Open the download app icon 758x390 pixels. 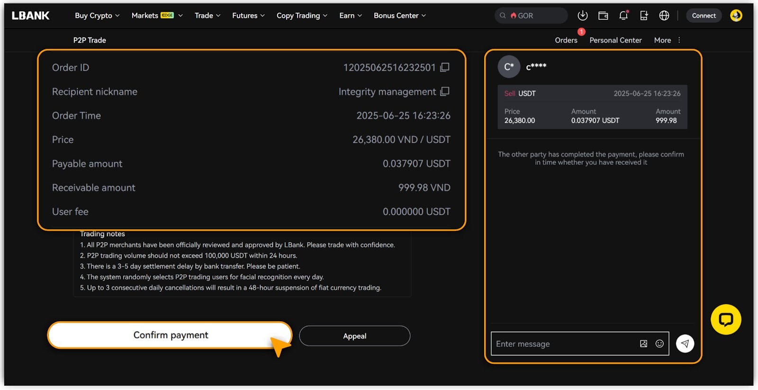pos(582,16)
